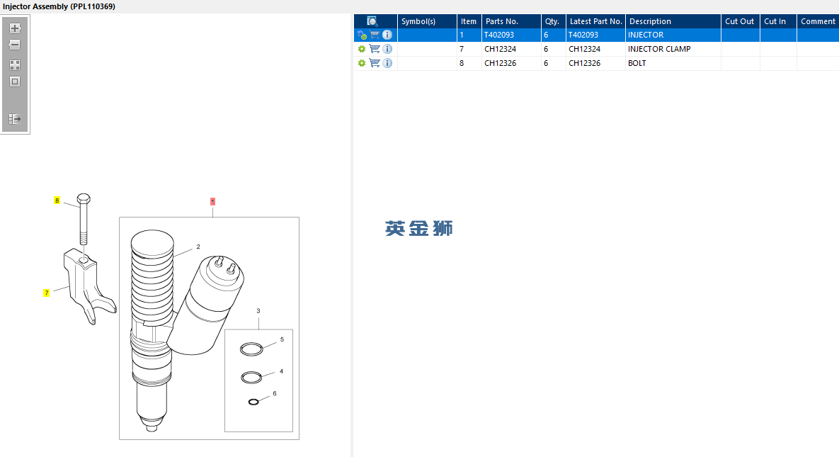Add BOLT CH12326 to cart

[375, 63]
